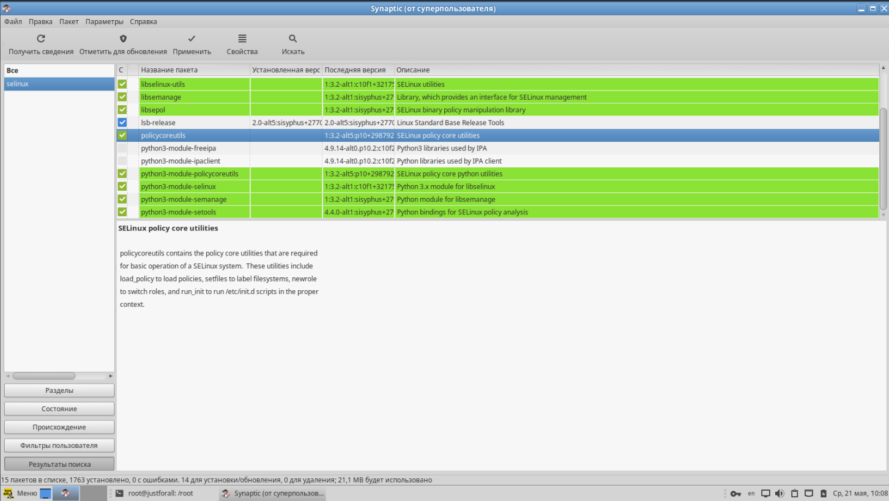Sort by the С status column header

(x=121, y=70)
